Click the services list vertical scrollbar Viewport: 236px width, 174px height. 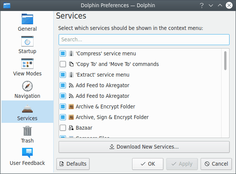(x=225, y=61)
